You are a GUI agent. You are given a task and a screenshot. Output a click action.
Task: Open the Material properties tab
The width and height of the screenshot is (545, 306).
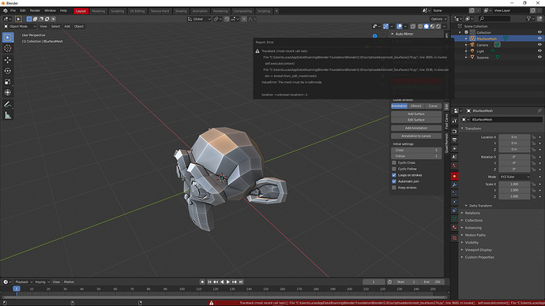point(454,228)
